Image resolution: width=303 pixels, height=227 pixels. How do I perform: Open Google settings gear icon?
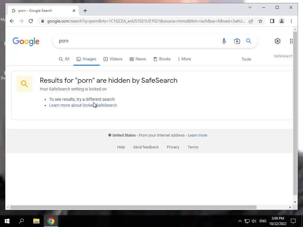[x=278, y=41]
